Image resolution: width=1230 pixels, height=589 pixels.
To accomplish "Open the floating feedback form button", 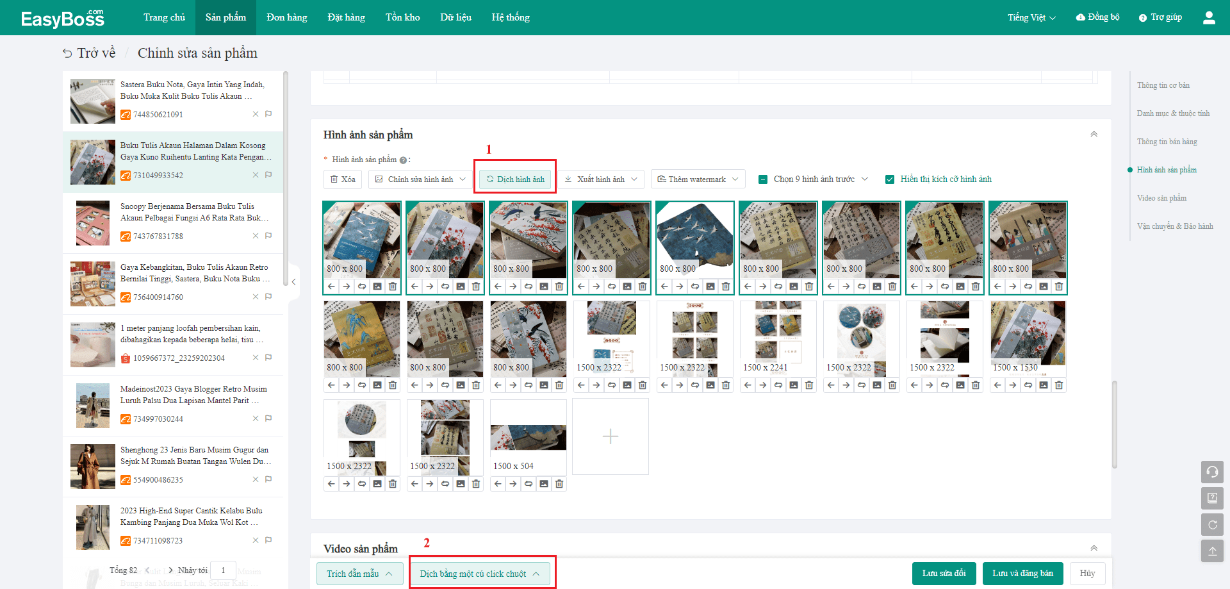I will [x=1212, y=499].
